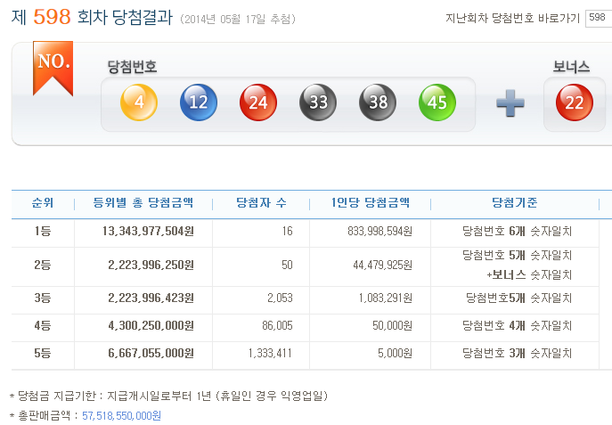Click the 1등 rank cell
Screen dimensions: 612x425
[43, 231]
